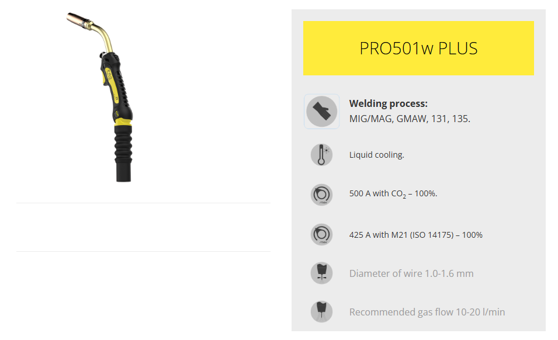Screen dimensions: 558x340
Task: Click the thermometer liquid cooling icon
Action: (x=321, y=155)
